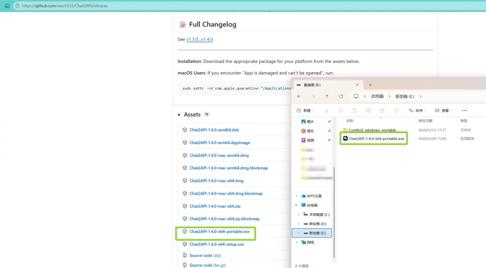Go forward in File Explorer

(x=313, y=97)
